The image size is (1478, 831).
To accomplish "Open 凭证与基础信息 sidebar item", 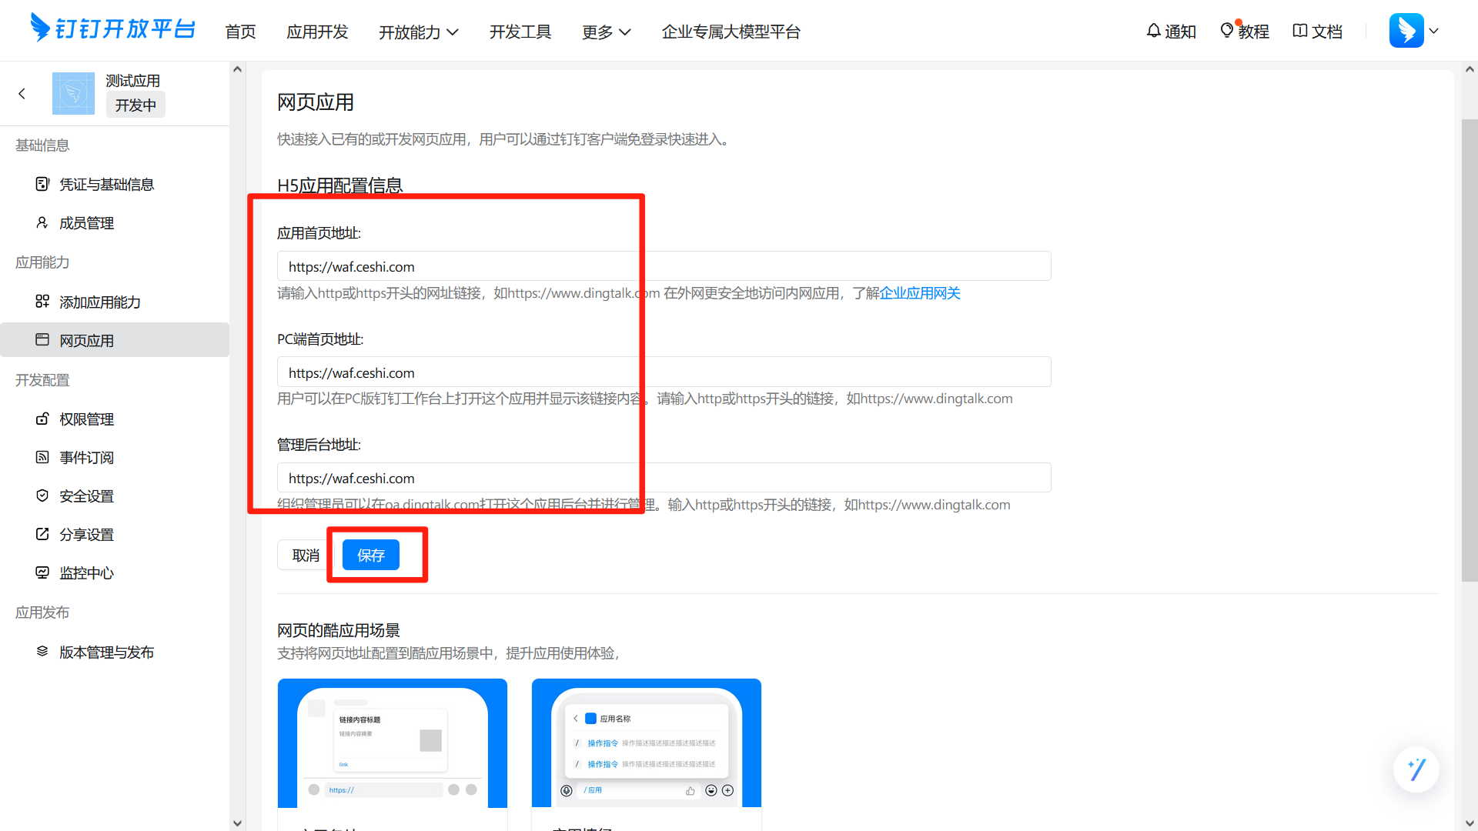I will click(x=115, y=184).
